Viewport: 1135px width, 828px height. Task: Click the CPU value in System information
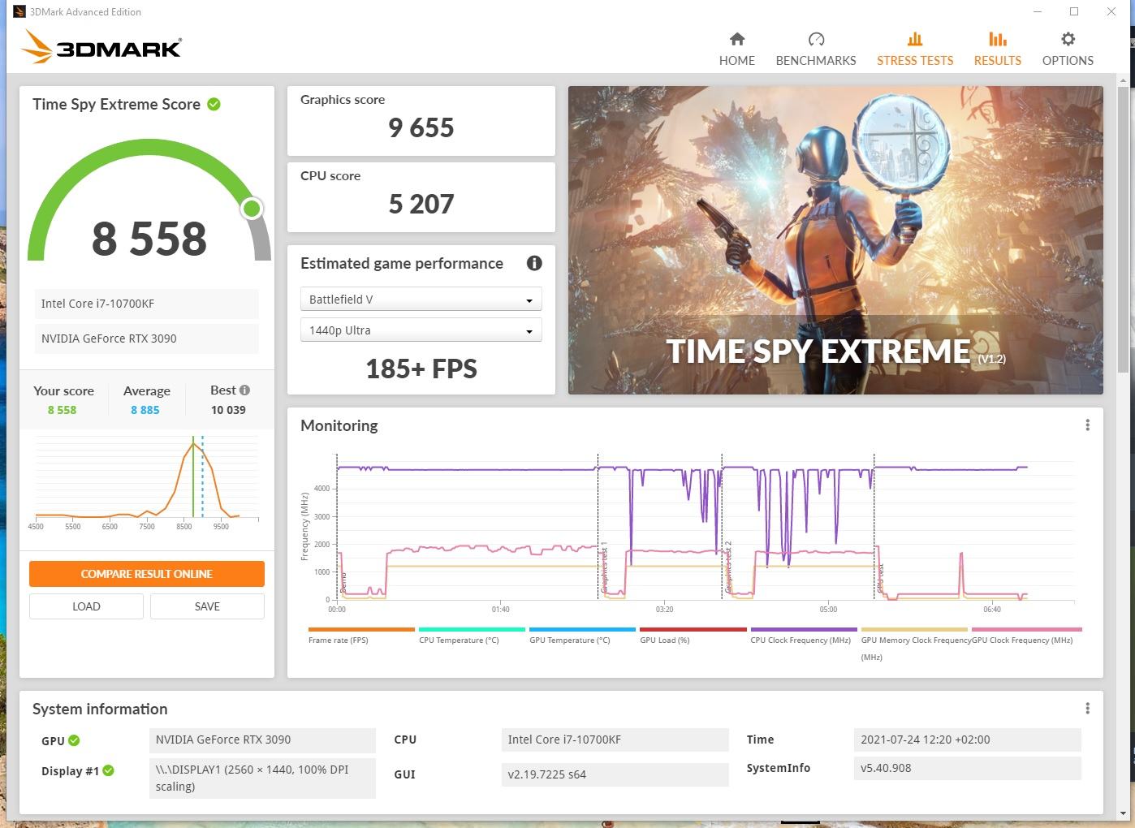coord(615,740)
